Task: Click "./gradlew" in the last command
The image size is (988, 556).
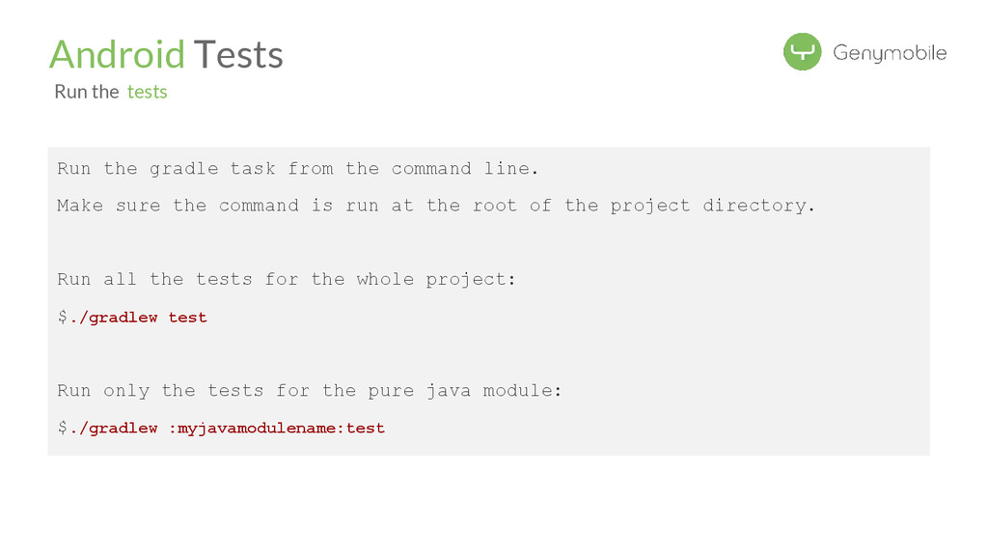Action: [116, 428]
